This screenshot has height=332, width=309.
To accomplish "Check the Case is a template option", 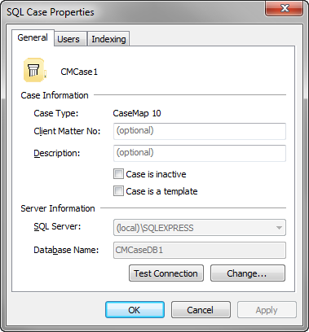I will [118, 191].
